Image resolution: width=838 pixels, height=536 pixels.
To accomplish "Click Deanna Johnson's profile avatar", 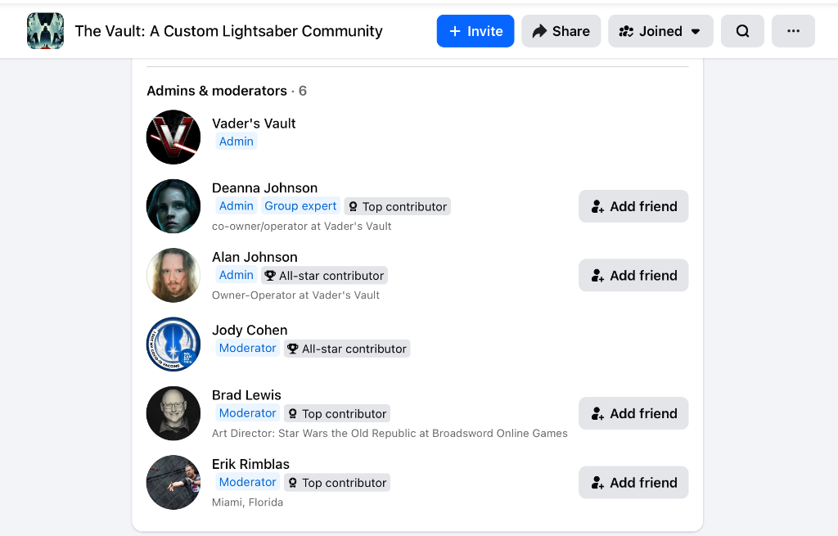I will coord(173,206).
